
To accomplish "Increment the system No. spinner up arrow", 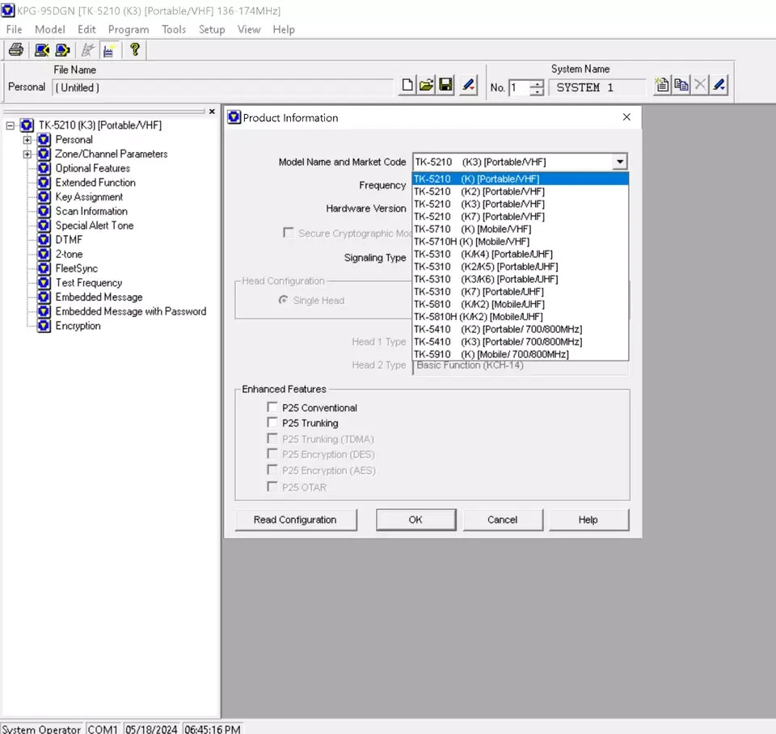I will tap(537, 83).
